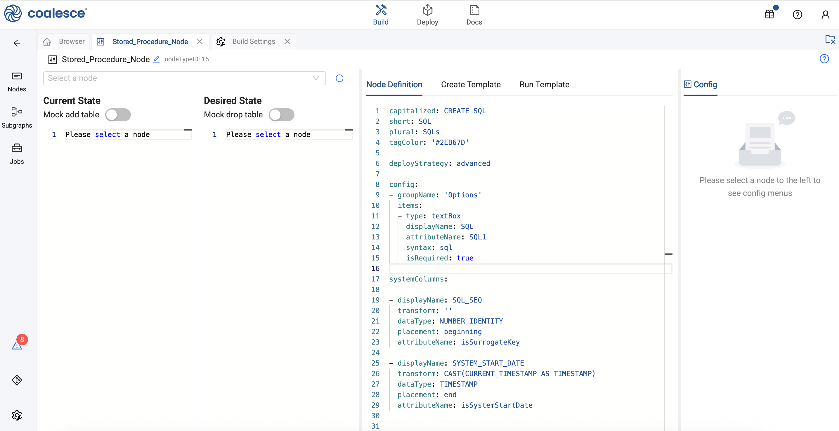Click 'attributeName: SQL1' line
Screen dimensions: 839x431
(x=446, y=237)
